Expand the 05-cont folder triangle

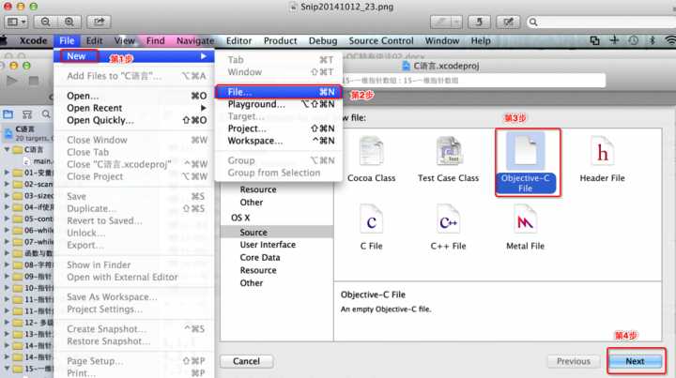(7, 219)
